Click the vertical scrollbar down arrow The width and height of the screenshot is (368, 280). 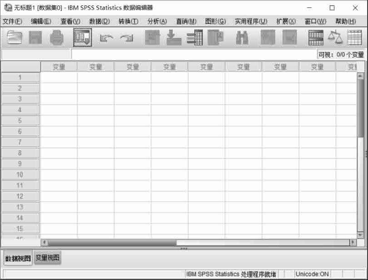[x=360, y=234]
